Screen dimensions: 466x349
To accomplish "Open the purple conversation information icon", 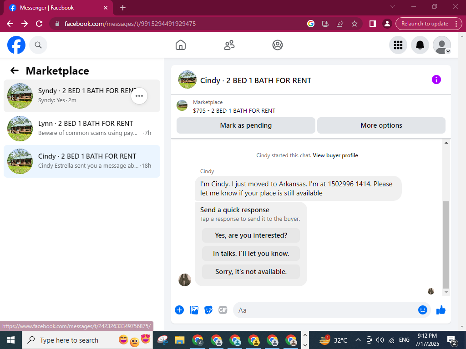I will click(x=436, y=80).
